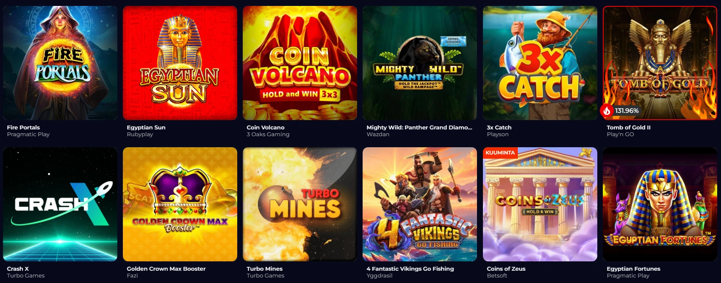The image size is (721, 283).
Task: Click the Turbo Mines title text
Action: (x=264, y=269)
